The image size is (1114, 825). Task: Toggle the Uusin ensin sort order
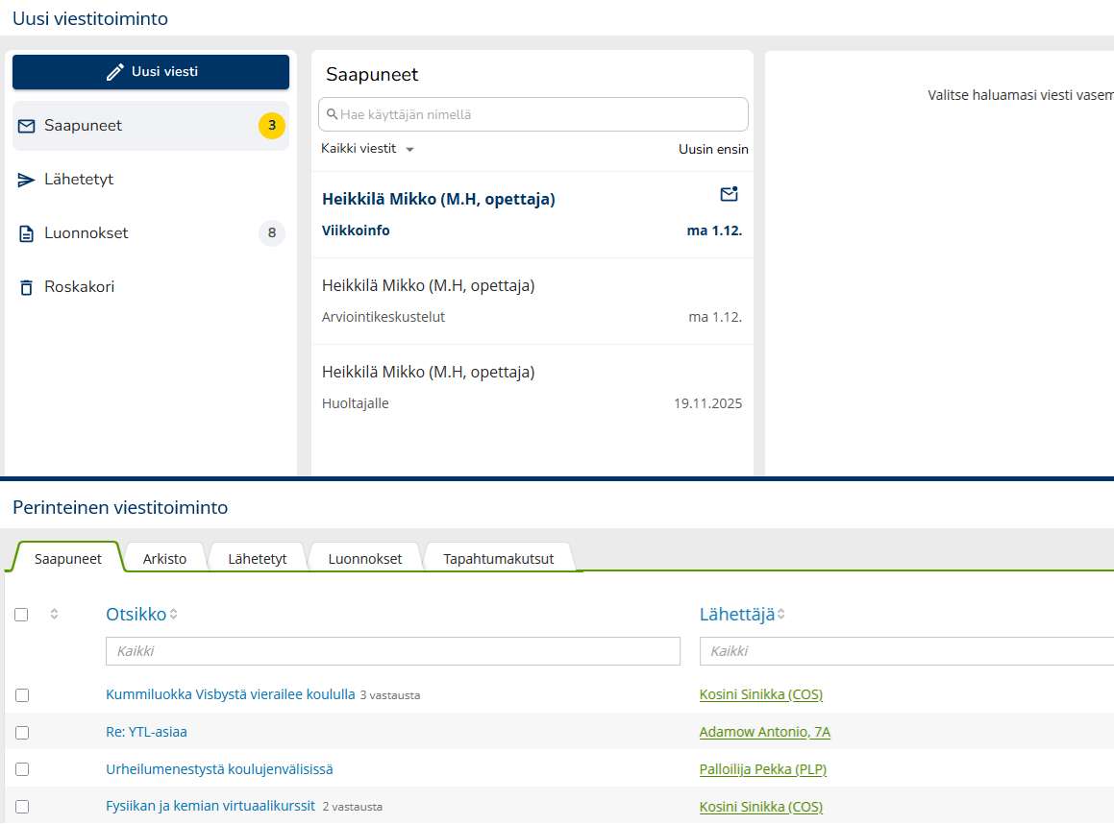click(x=712, y=149)
